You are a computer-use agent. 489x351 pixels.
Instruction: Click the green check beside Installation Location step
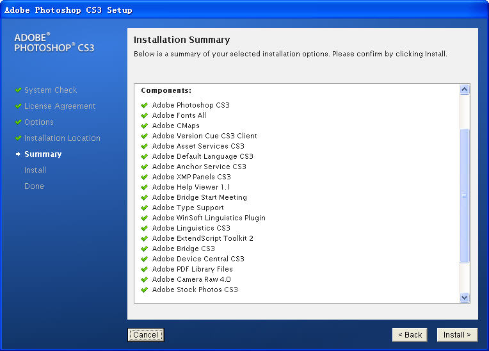click(18, 138)
